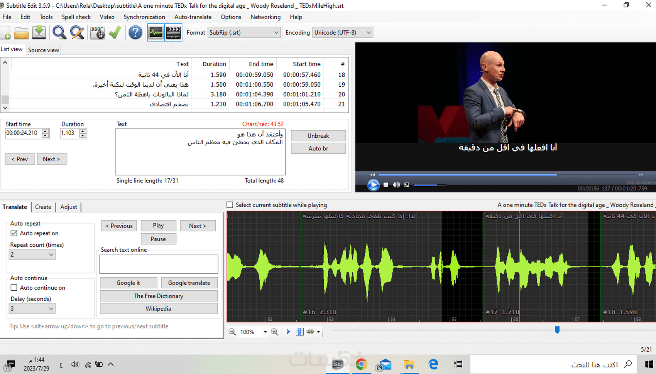Open the Synchronization menu
Viewport: 656px width, 374px height.
point(144,17)
